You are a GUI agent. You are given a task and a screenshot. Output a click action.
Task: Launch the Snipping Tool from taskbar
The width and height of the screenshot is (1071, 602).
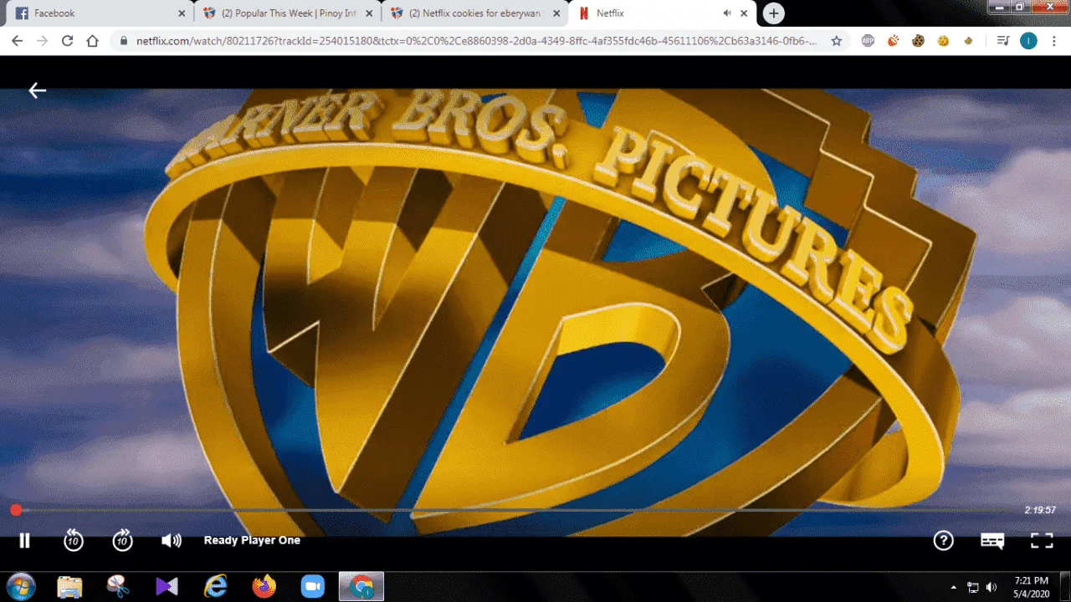[x=118, y=587]
